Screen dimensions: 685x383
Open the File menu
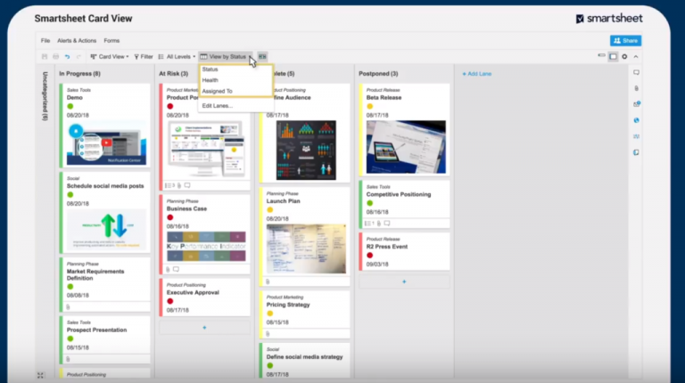click(45, 40)
